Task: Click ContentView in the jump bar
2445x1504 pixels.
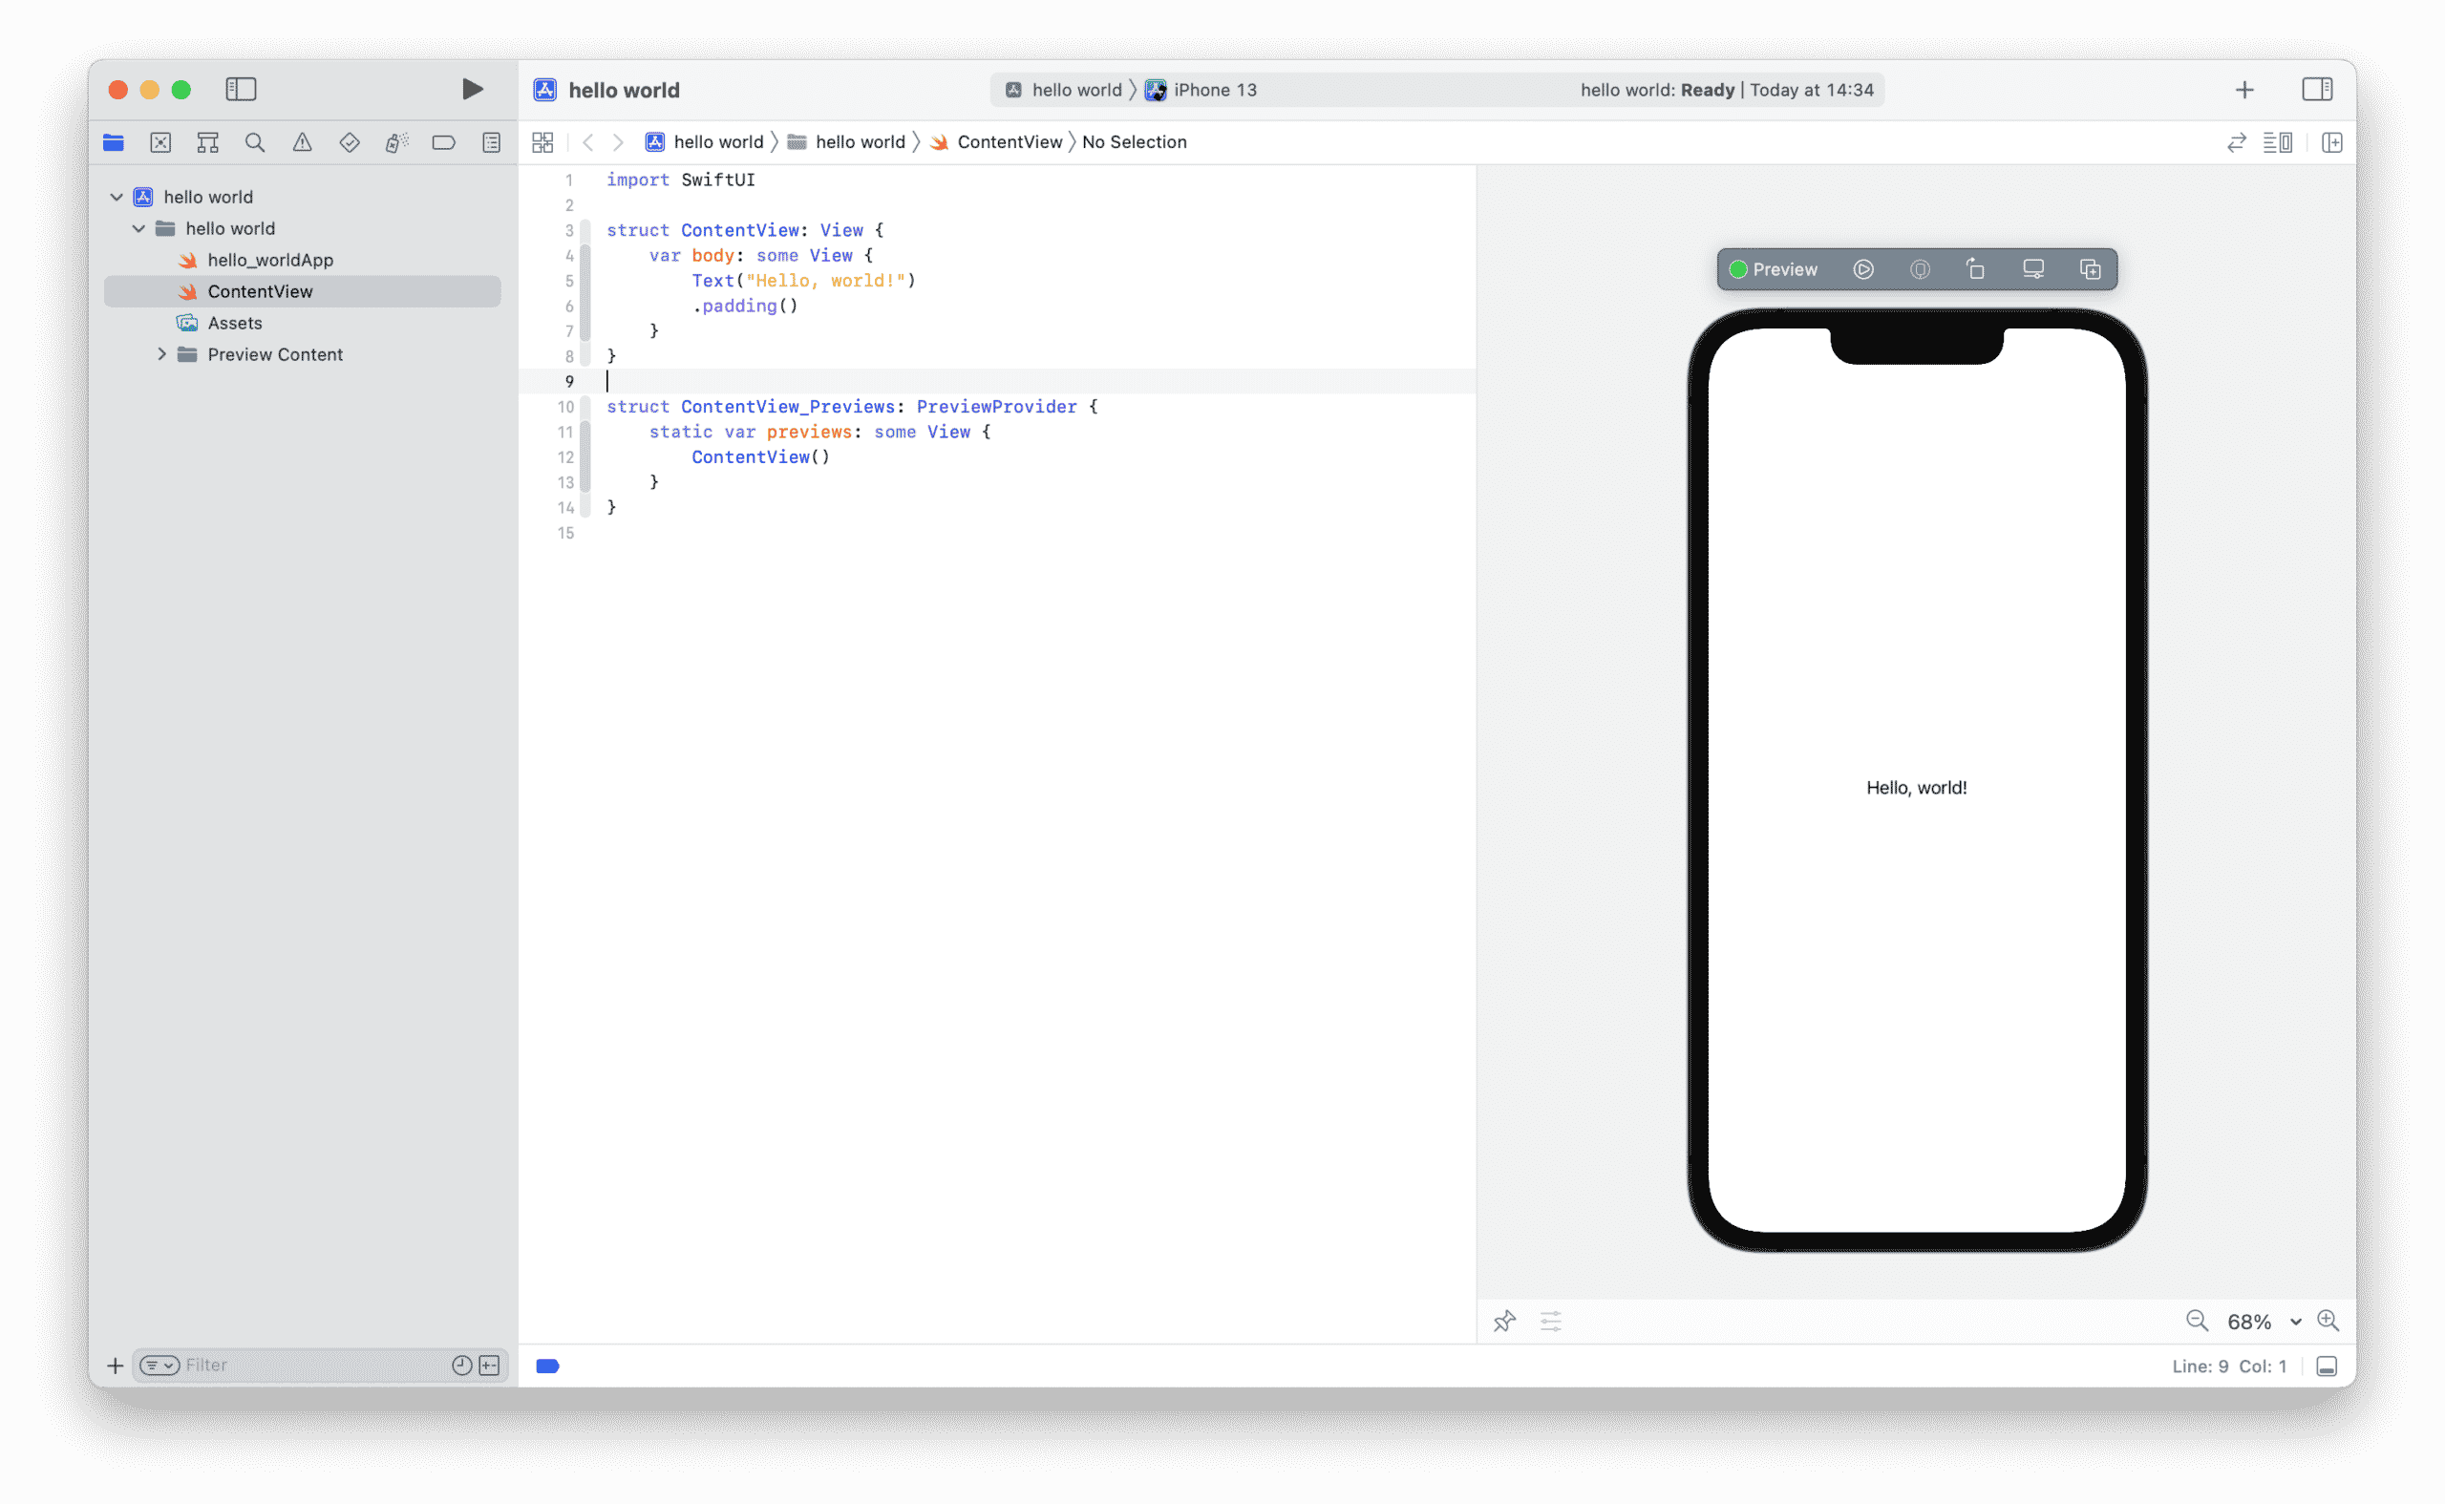Action: point(997,142)
